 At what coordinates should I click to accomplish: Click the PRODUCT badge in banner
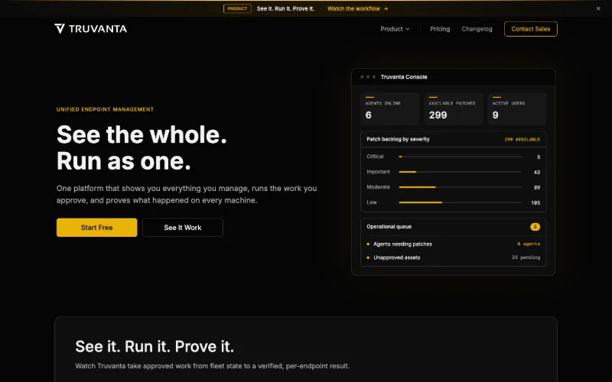coord(237,8)
